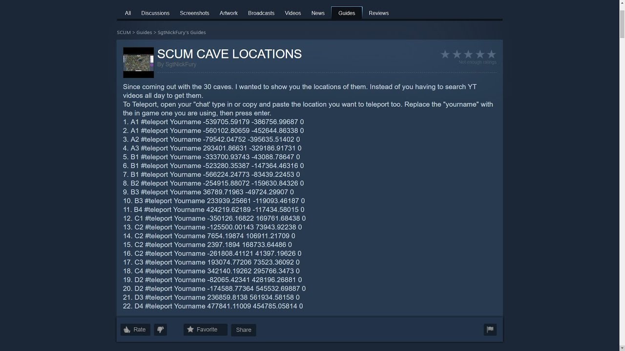Click the line '16. C2 #teleport Yourname -261808.41121'

click(212, 253)
